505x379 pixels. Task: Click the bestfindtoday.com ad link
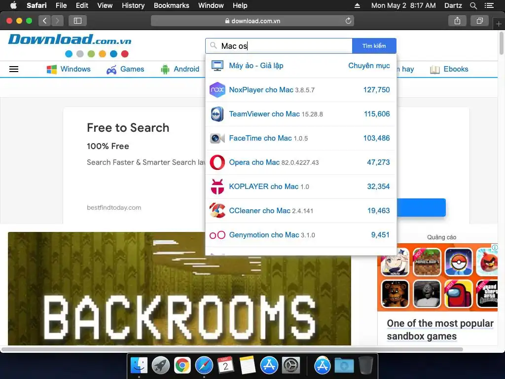pyautogui.click(x=114, y=208)
